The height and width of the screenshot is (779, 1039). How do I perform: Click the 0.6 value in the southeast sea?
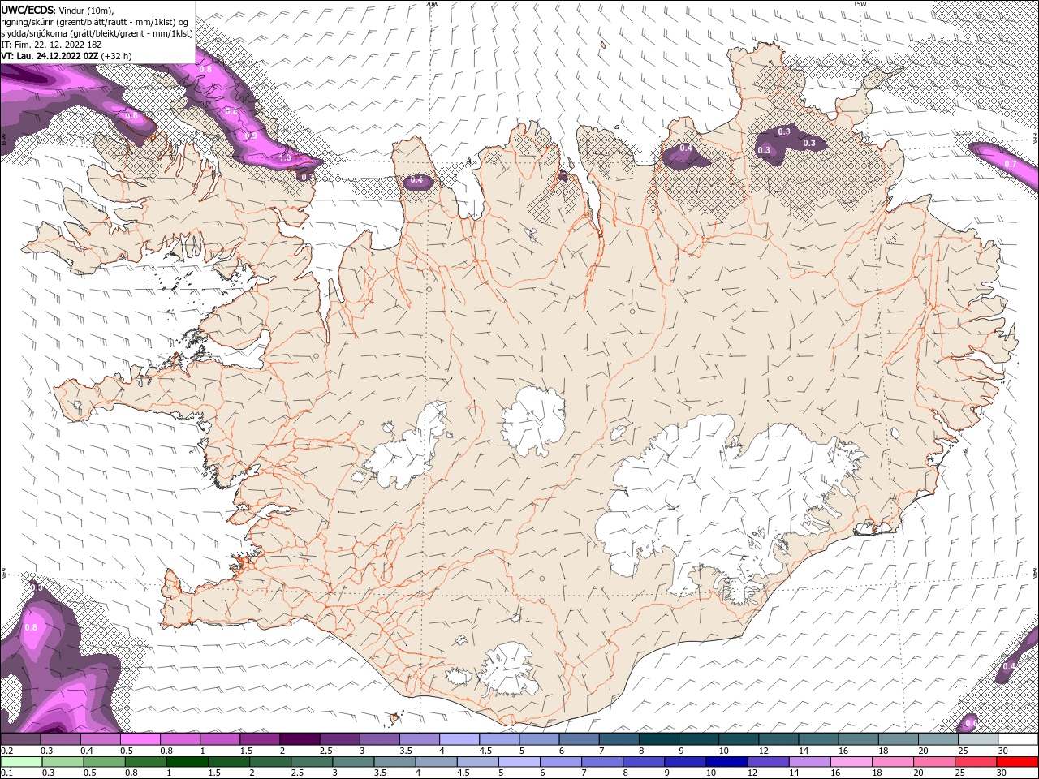pos(971,723)
